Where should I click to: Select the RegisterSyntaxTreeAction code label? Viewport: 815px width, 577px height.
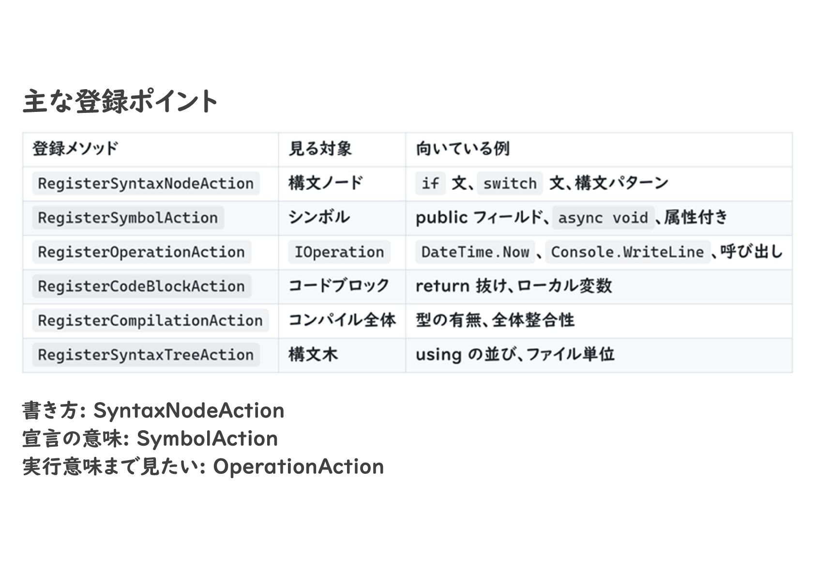(146, 355)
